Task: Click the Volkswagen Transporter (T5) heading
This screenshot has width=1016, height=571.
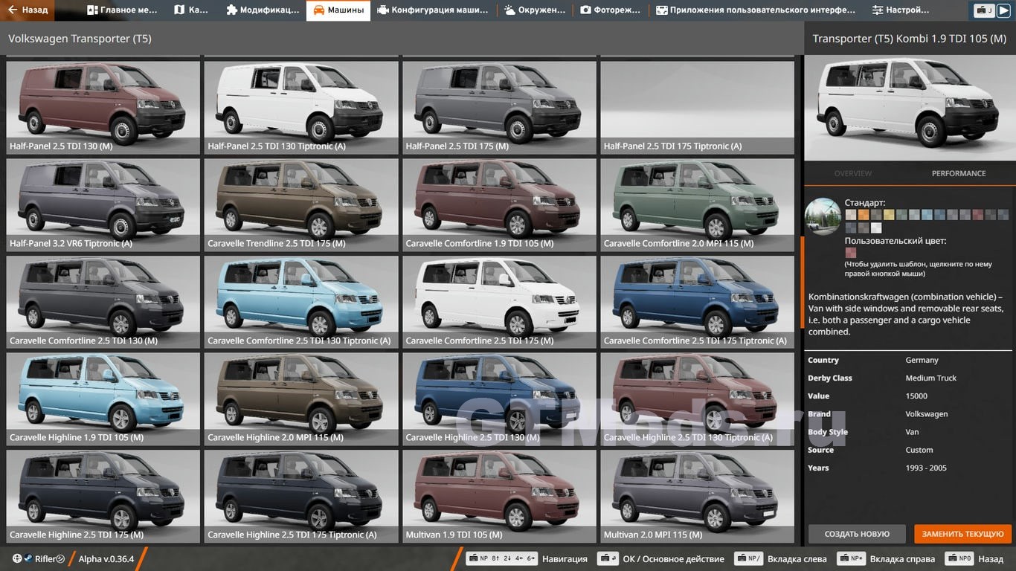Action: (80, 39)
